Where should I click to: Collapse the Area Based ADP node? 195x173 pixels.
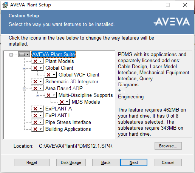pos(24,89)
